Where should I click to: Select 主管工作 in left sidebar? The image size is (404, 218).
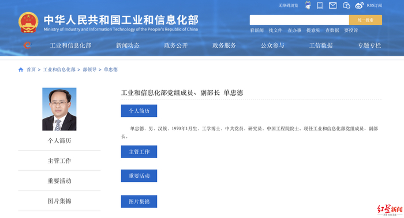click(x=59, y=160)
